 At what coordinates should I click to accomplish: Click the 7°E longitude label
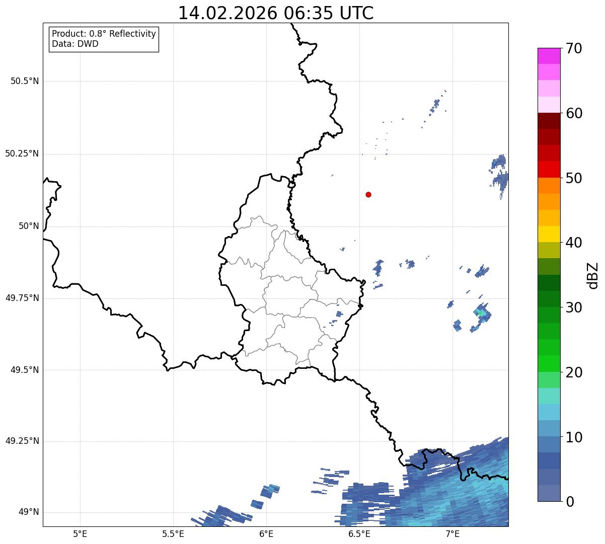pos(452,533)
